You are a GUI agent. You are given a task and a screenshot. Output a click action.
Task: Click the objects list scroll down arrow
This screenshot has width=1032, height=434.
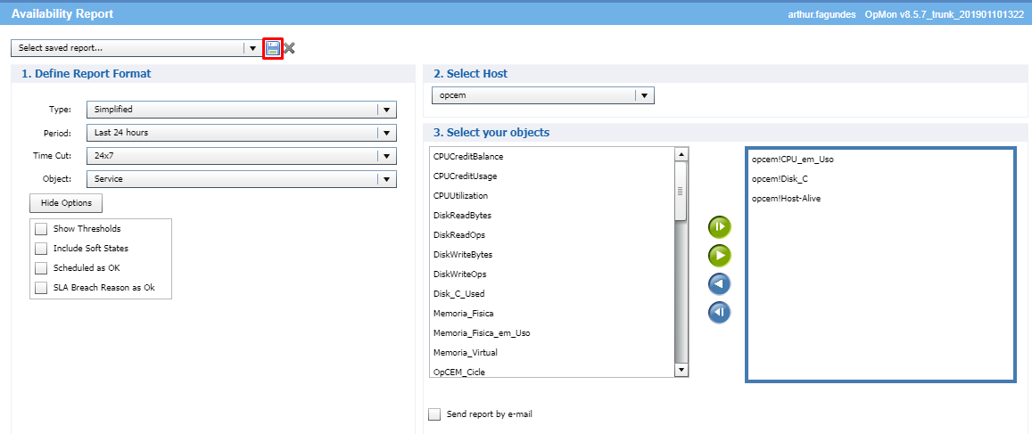click(681, 370)
